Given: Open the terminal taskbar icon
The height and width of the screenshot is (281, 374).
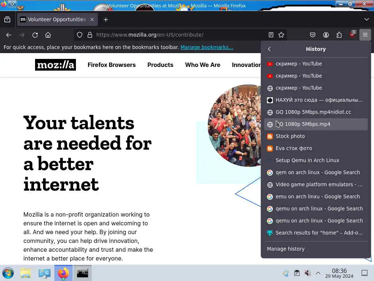Looking at the screenshot, I should (82, 273).
